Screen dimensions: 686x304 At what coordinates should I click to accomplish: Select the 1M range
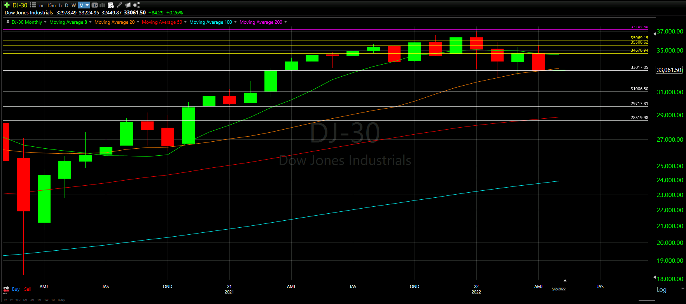pyautogui.click(x=39, y=300)
